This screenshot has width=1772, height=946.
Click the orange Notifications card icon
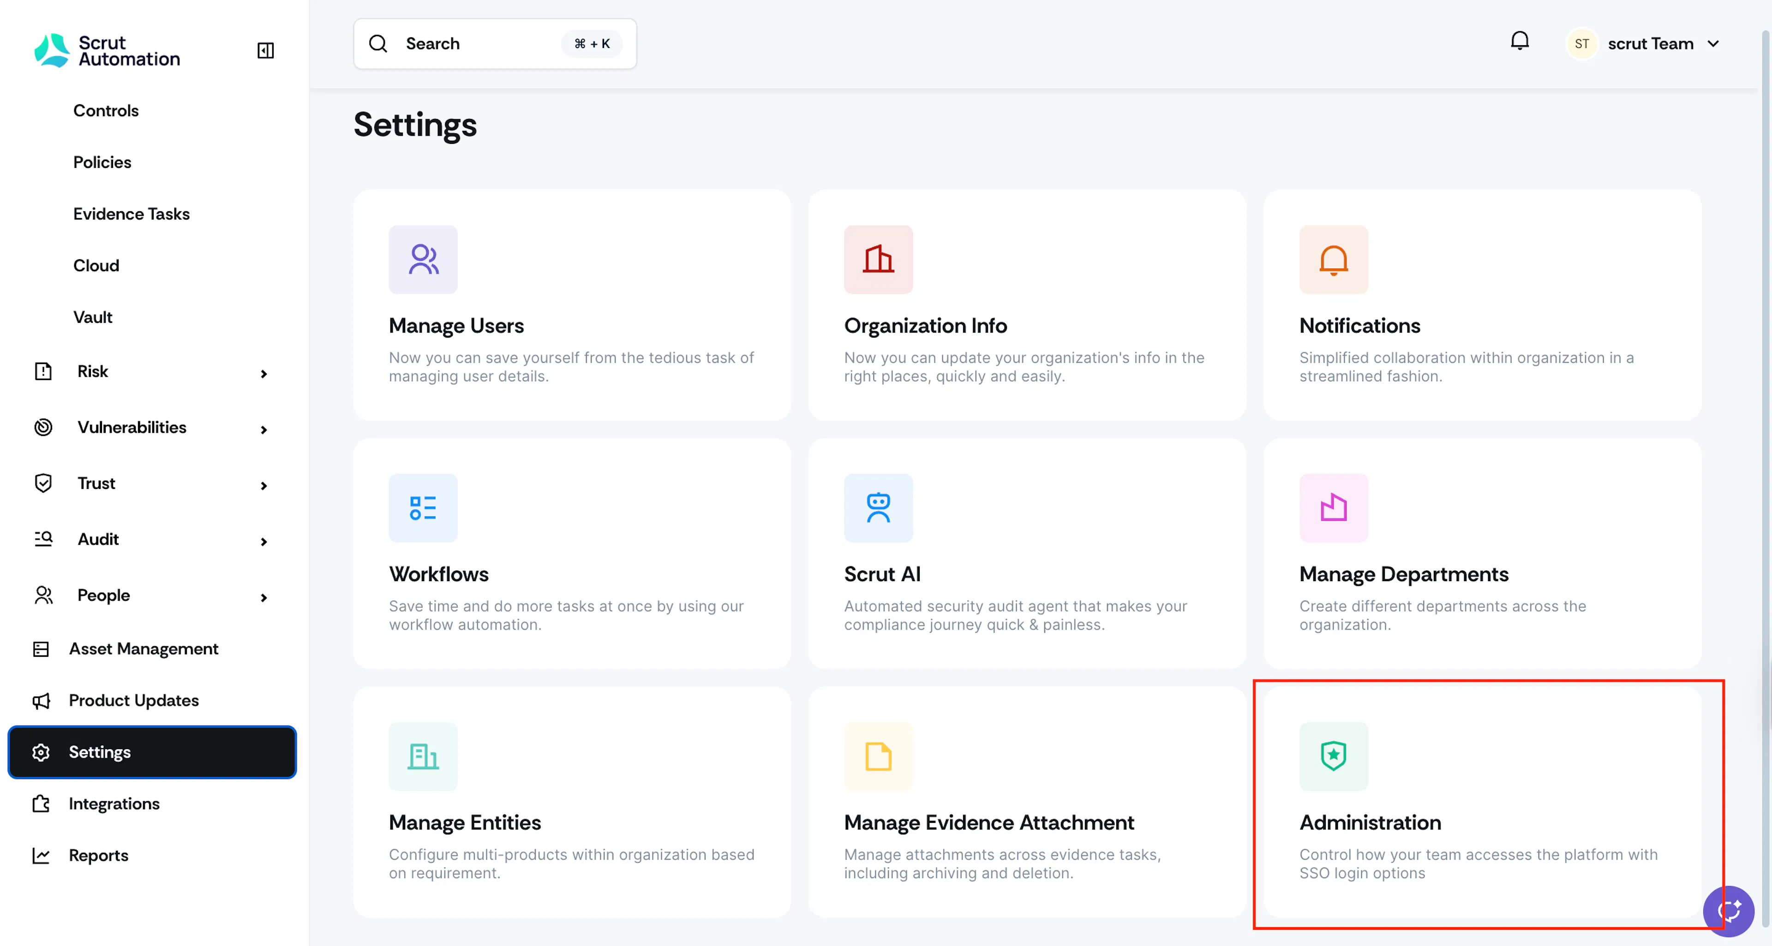coord(1333,259)
